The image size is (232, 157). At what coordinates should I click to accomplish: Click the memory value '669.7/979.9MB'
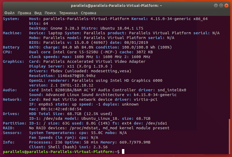point(135,142)
